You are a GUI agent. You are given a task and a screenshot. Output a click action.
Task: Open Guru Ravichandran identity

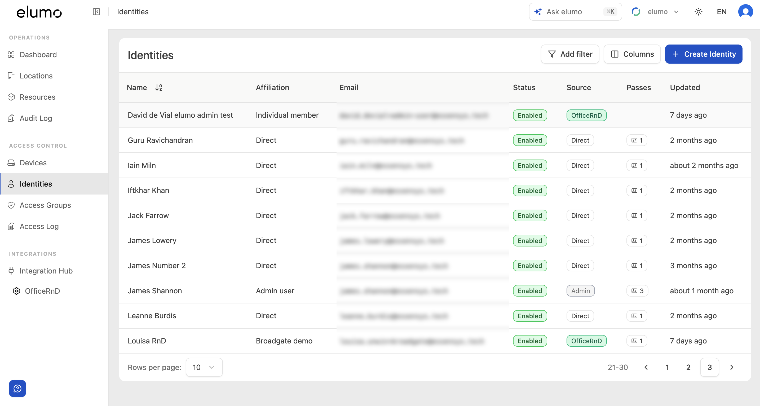pyautogui.click(x=435, y=140)
